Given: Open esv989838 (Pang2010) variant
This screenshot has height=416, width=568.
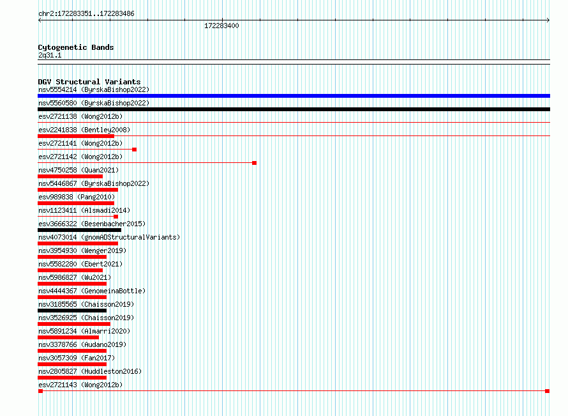Looking at the screenshot, I should [77, 197].
